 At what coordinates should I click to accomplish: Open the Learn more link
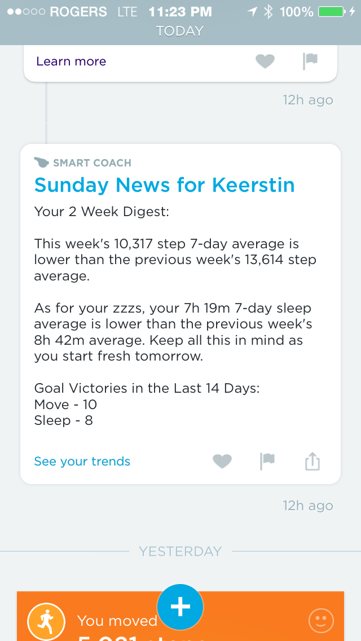click(71, 62)
